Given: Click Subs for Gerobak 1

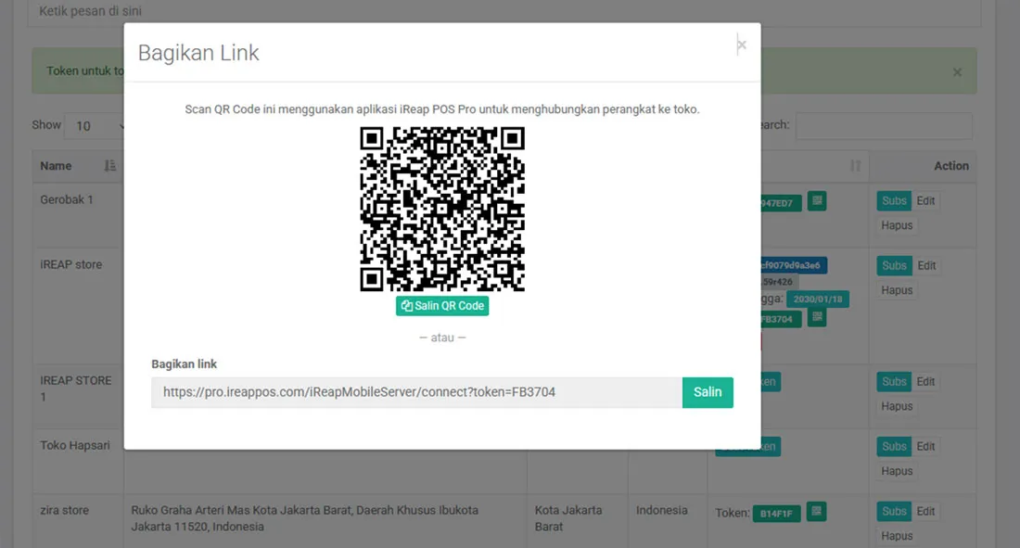Looking at the screenshot, I should tap(894, 201).
